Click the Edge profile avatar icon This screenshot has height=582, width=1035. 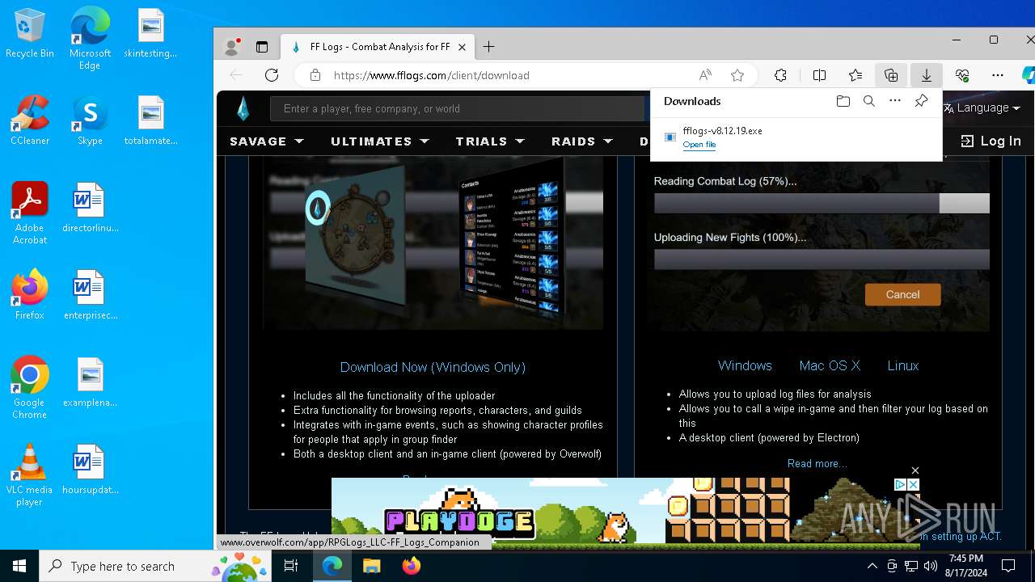[x=232, y=47]
